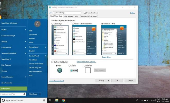This screenshot has width=170, height=103.
Task: Switch to the Customize Start Menu tab
Action: click(89, 16)
